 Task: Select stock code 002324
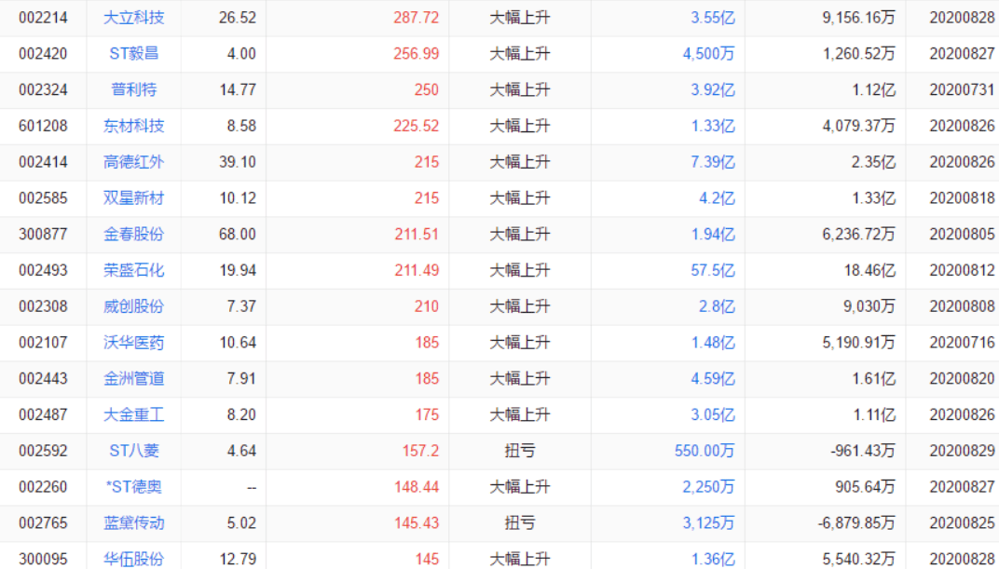tap(43, 89)
